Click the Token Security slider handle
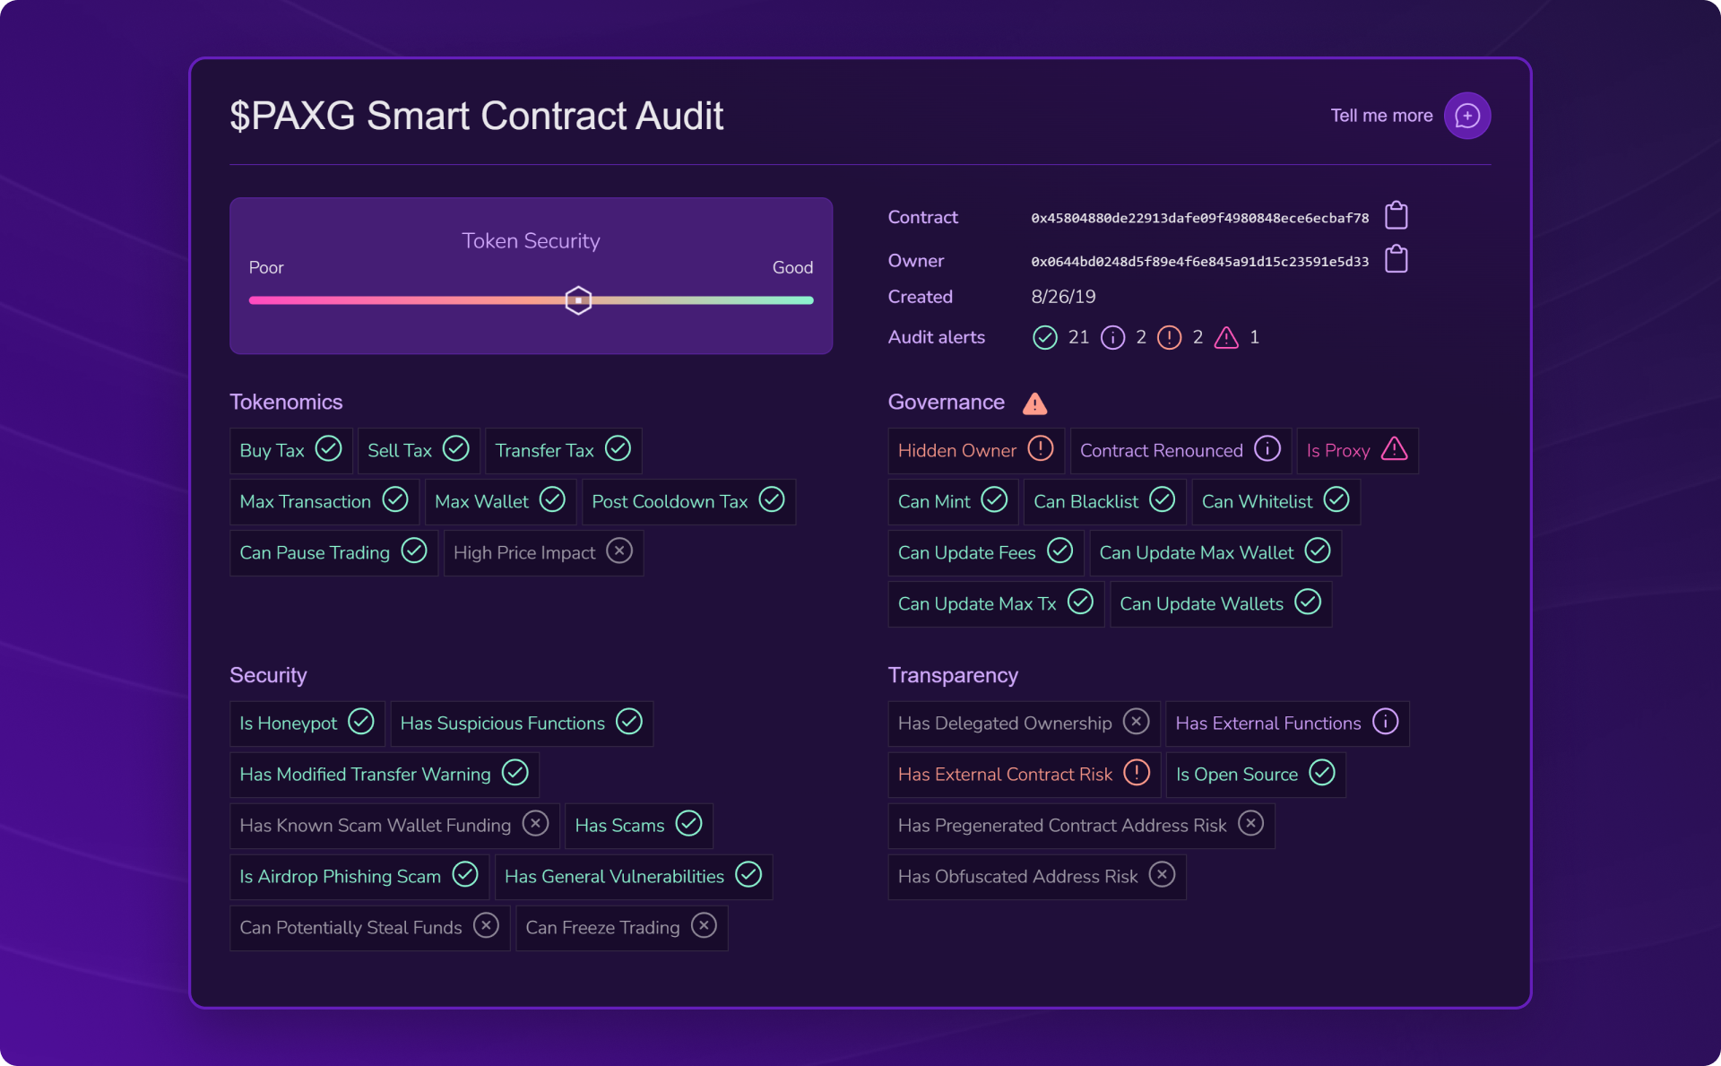 tap(577, 300)
